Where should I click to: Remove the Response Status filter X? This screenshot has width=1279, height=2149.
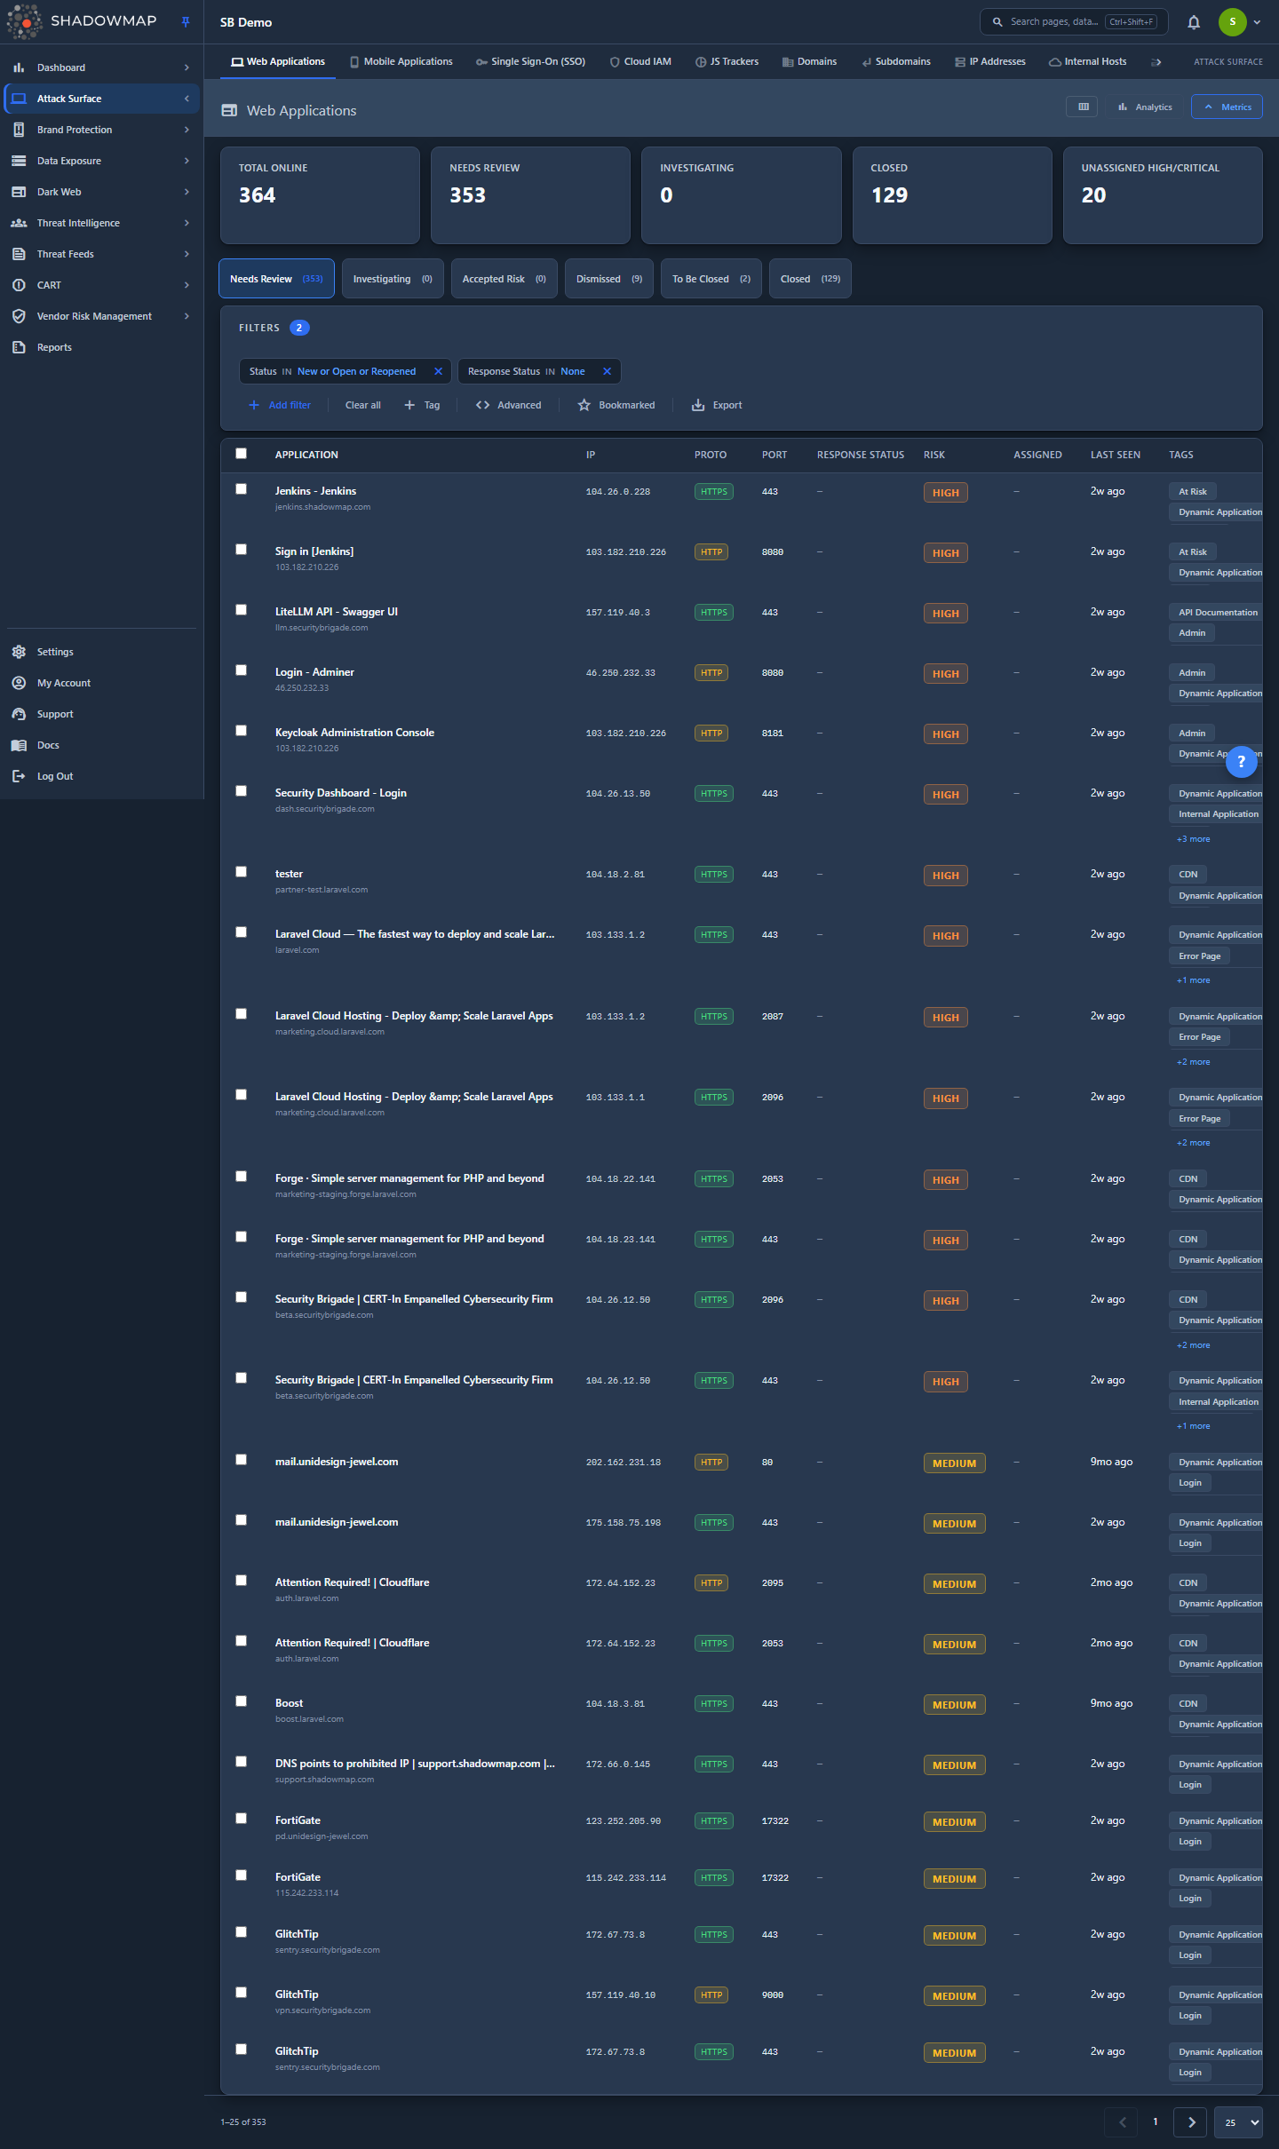coord(608,371)
